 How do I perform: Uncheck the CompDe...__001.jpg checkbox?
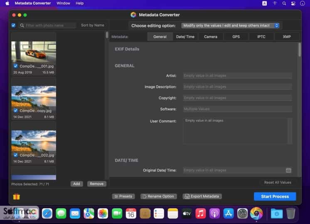tap(15, 66)
